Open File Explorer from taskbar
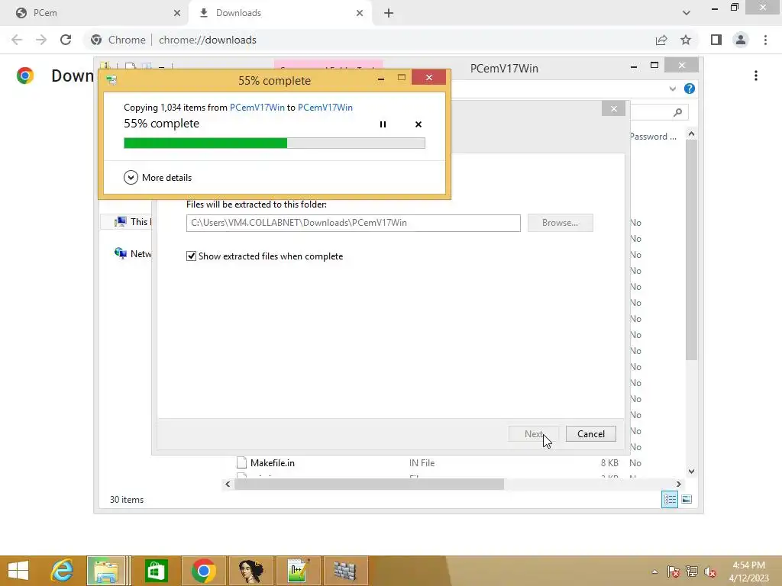 pos(106,571)
